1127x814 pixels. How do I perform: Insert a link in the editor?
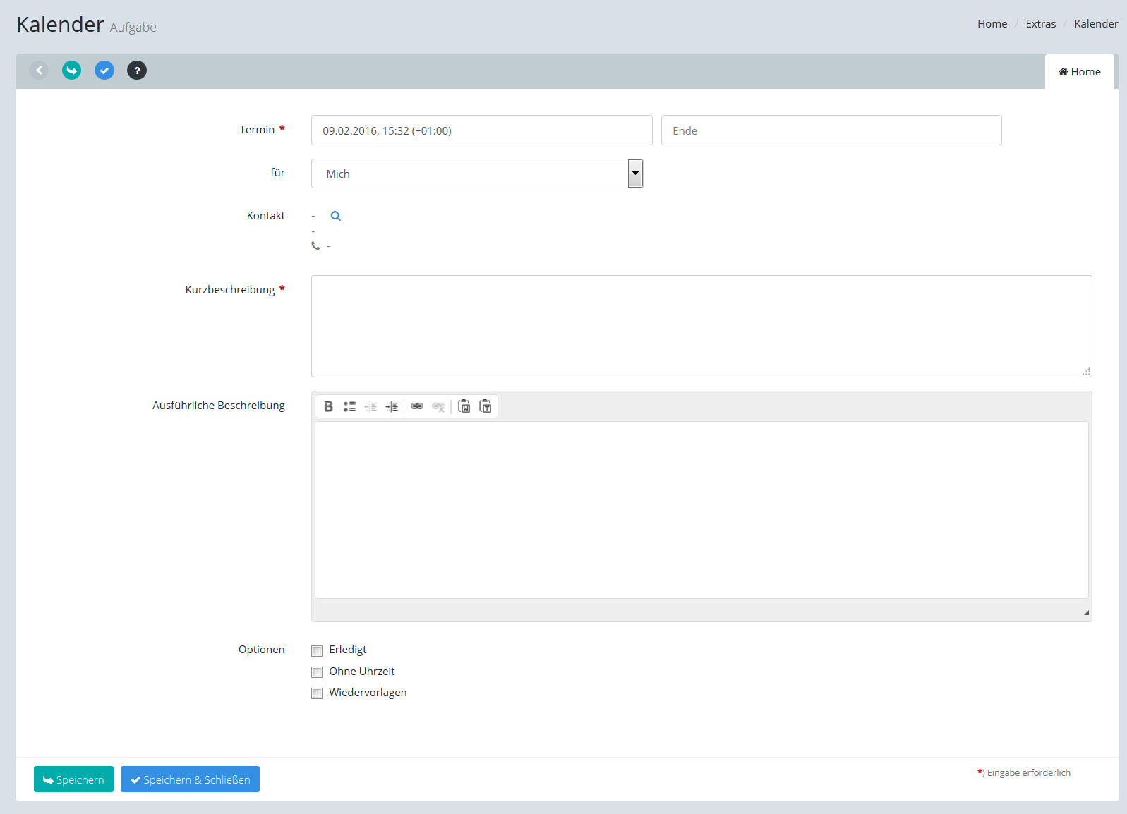417,406
